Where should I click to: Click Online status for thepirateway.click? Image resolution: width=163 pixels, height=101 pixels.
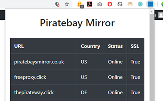point(115,92)
